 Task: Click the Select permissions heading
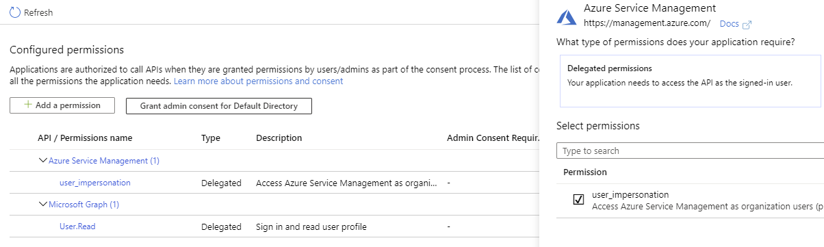pyautogui.click(x=598, y=127)
